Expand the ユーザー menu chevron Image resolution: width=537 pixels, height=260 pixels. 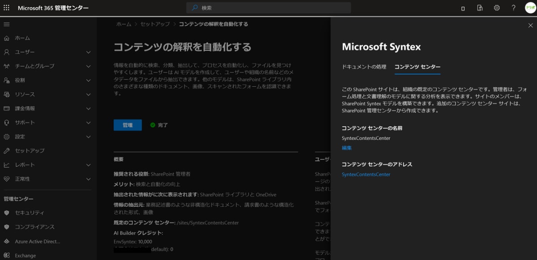point(88,52)
